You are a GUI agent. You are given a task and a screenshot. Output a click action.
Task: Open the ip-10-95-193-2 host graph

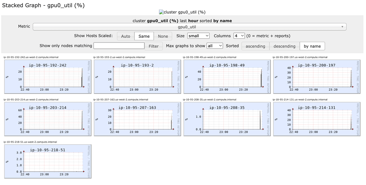point(137,76)
